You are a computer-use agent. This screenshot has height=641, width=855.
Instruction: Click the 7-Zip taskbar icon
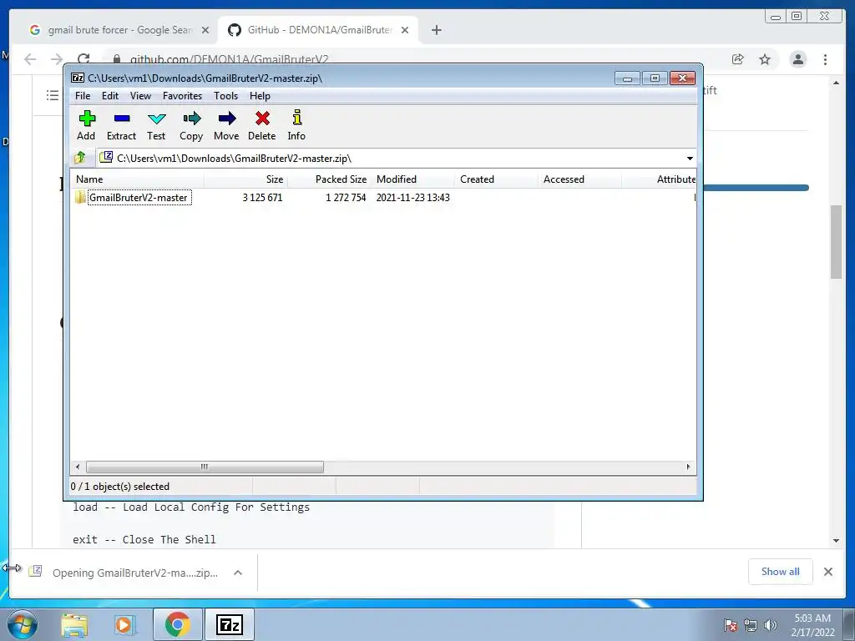click(x=229, y=624)
